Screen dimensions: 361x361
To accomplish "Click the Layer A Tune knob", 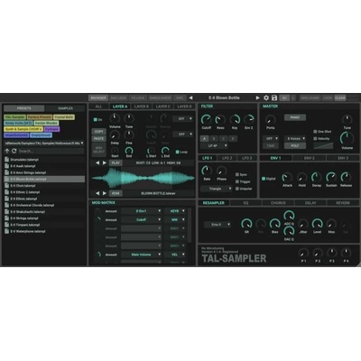I will [x=129, y=119].
